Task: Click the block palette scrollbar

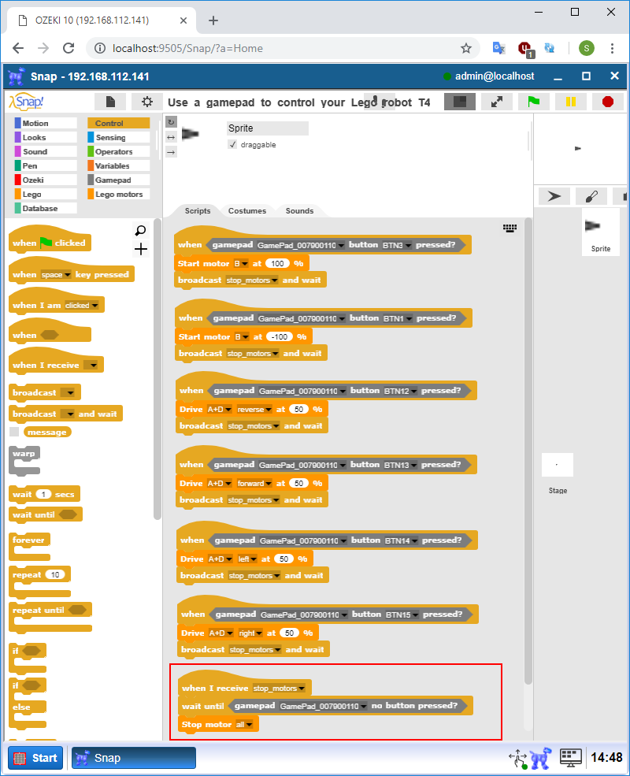Action: [x=157, y=369]
